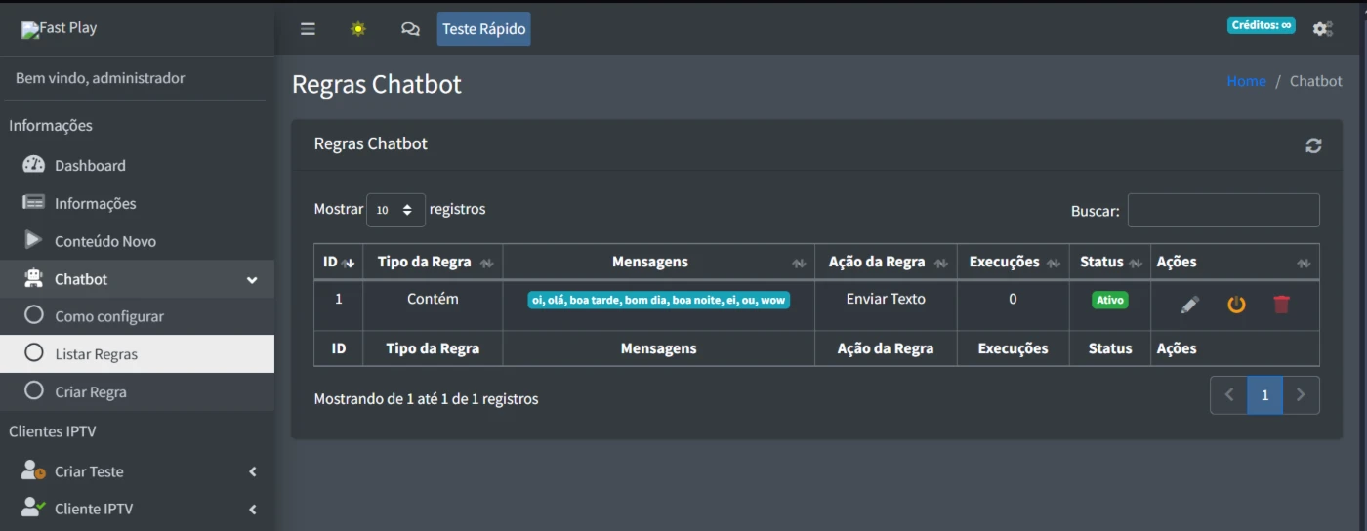Toggle rule 1 status with power icon
The width and height of the screenshot is (1367, 531).
pos(1236,305)
